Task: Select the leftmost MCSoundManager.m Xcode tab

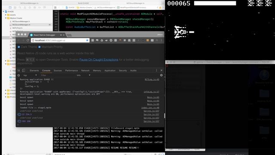Action: (29, 3)
